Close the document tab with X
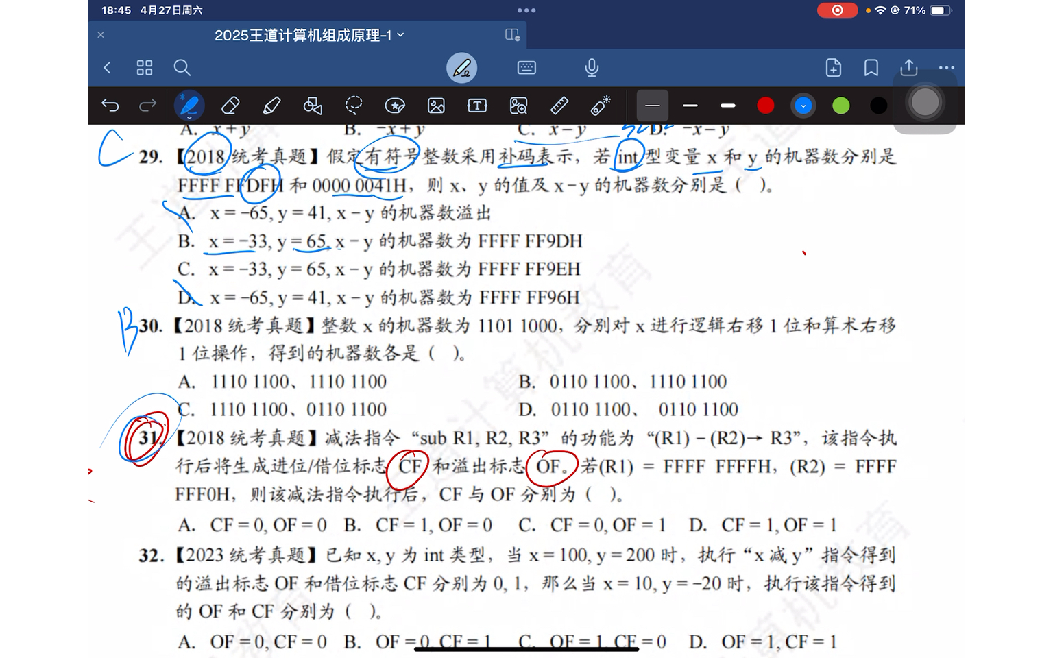Image resolution: width=1053 pixels, height=658 pixels. tap(101, 35)
